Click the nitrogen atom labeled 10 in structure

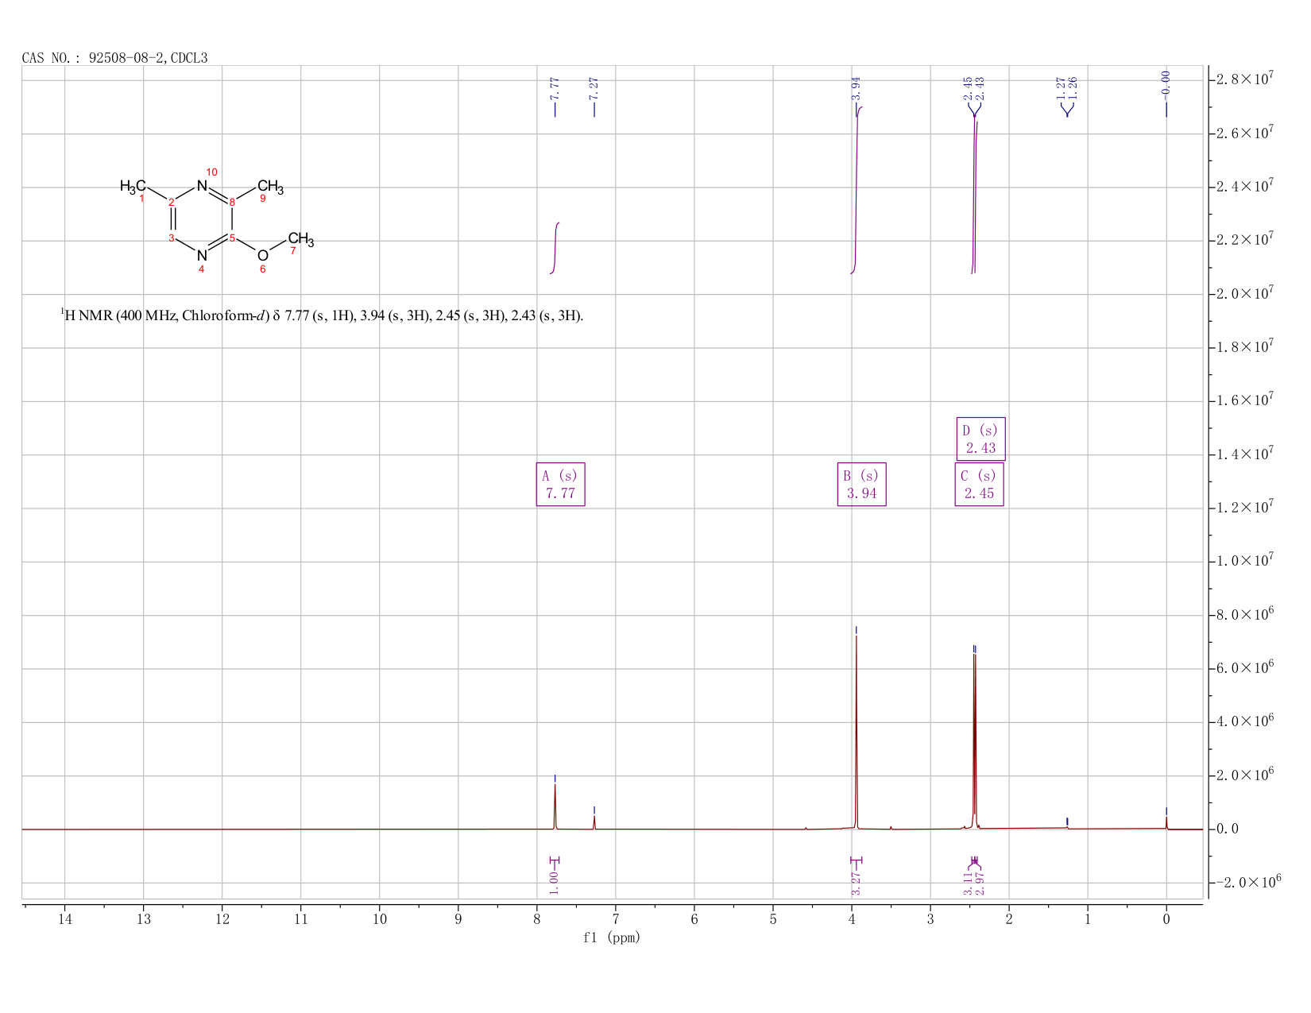[x=202, y=185]
